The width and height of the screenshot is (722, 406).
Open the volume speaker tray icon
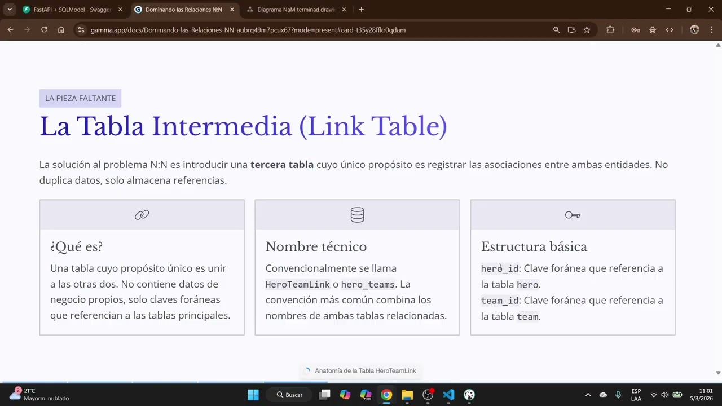pyautogui.click(x=664, y=395)
